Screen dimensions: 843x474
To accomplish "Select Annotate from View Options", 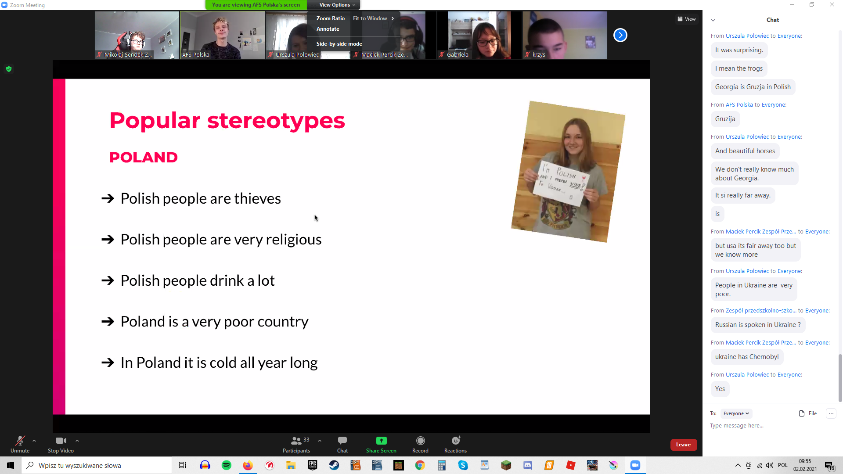I will tap(328, 29).
